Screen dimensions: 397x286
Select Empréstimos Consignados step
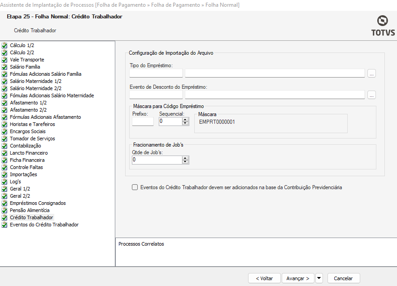(38, 203)
